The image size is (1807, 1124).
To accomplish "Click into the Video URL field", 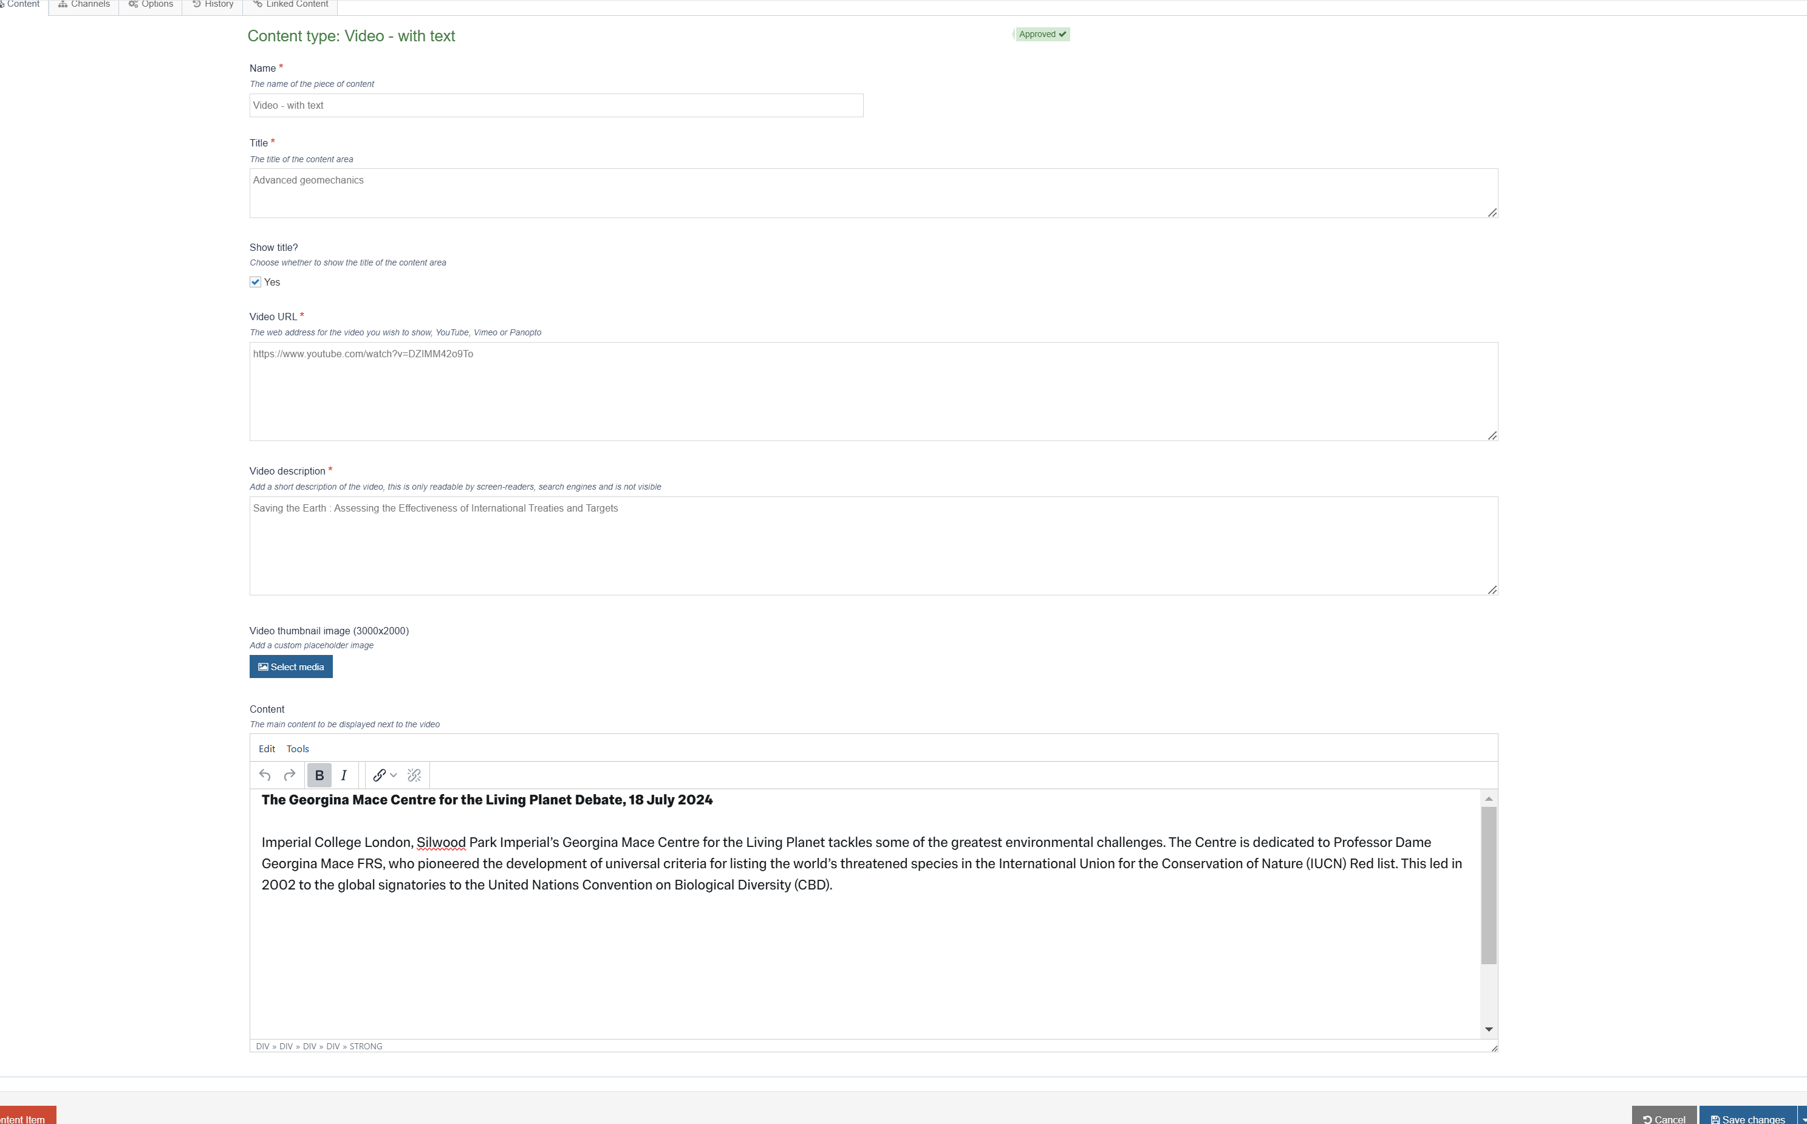I will (x=873, y=391).
